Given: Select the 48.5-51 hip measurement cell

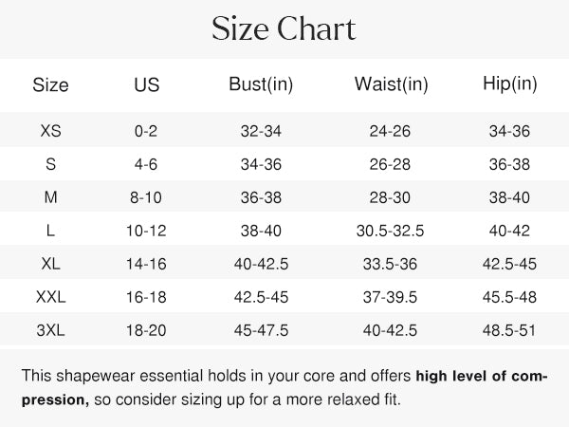Looking at the screenshot, I should point(510,330).
